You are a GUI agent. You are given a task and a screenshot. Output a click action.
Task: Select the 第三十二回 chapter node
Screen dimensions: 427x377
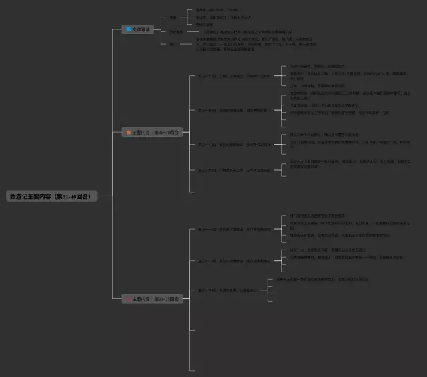click(x=234, y=260)
